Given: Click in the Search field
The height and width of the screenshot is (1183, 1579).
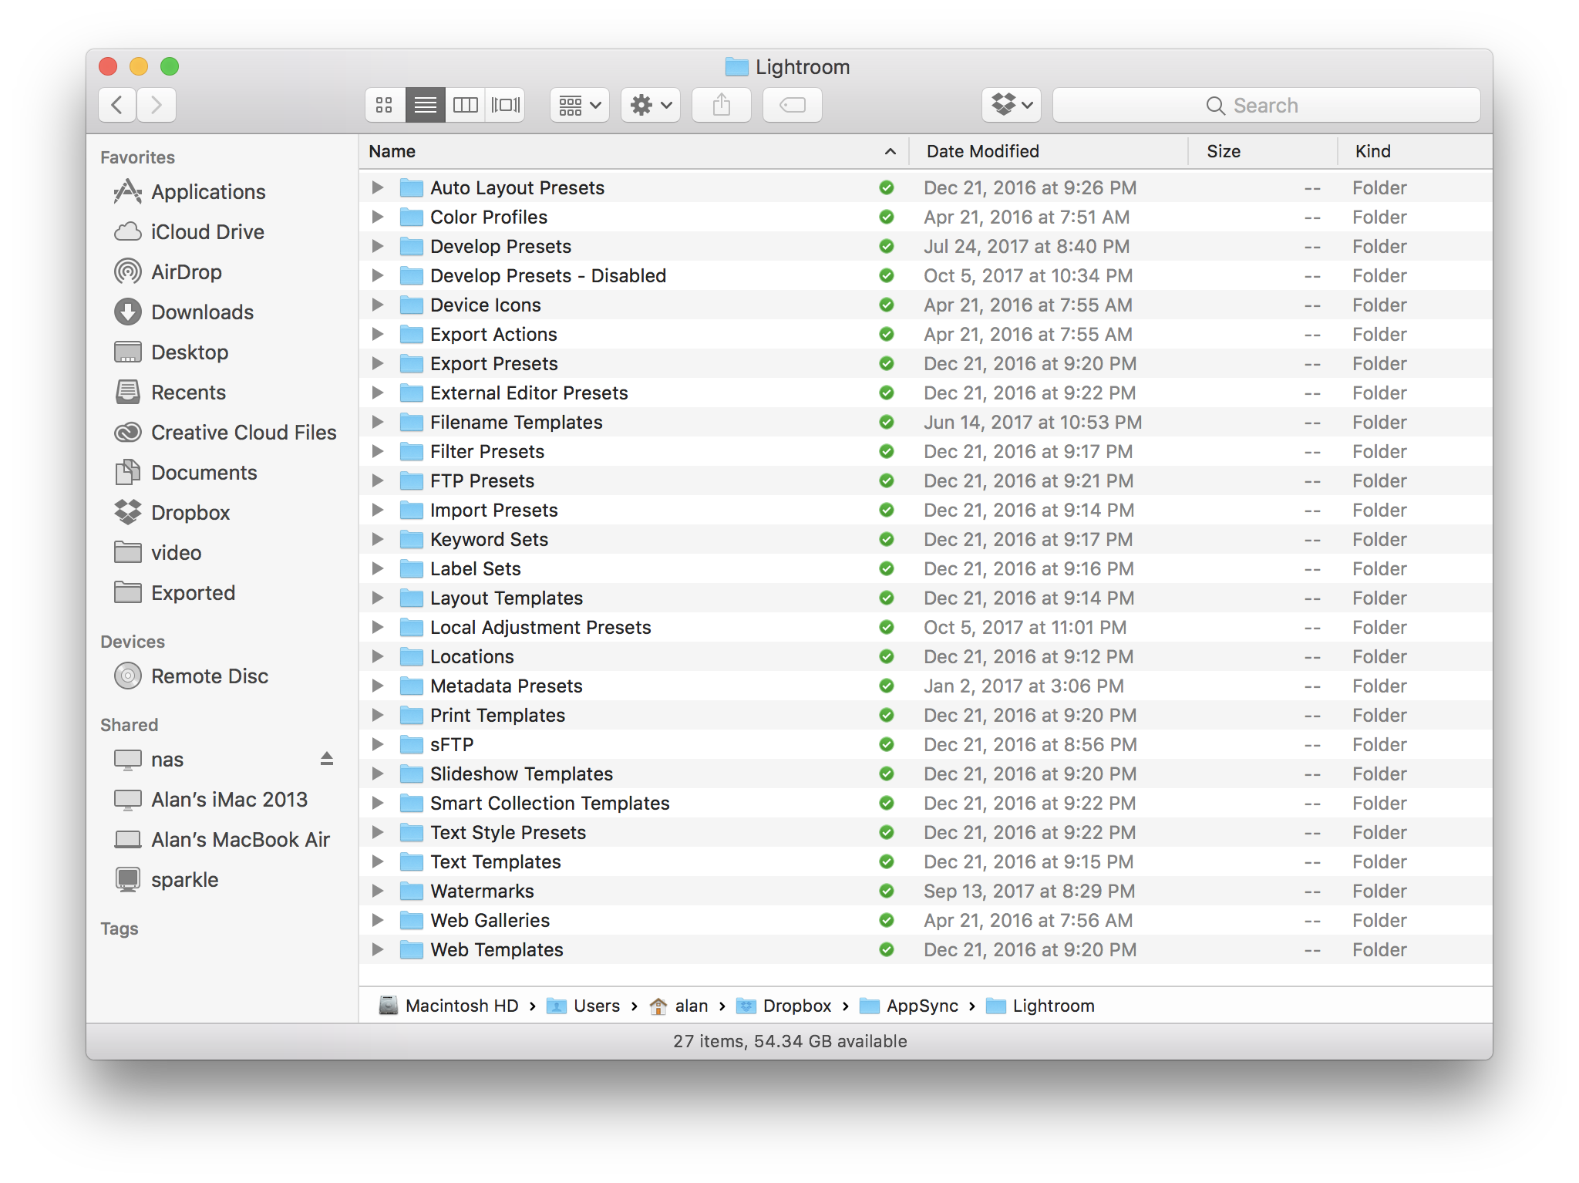Looking at the screenshot, I should (x=1266, y=105).
